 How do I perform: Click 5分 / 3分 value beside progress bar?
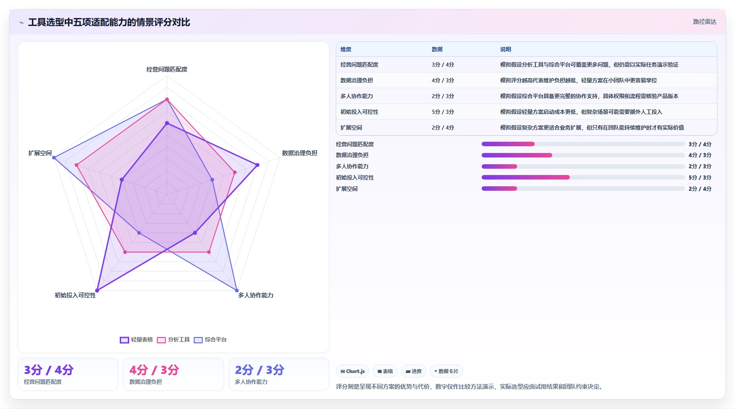coord(700,178)
